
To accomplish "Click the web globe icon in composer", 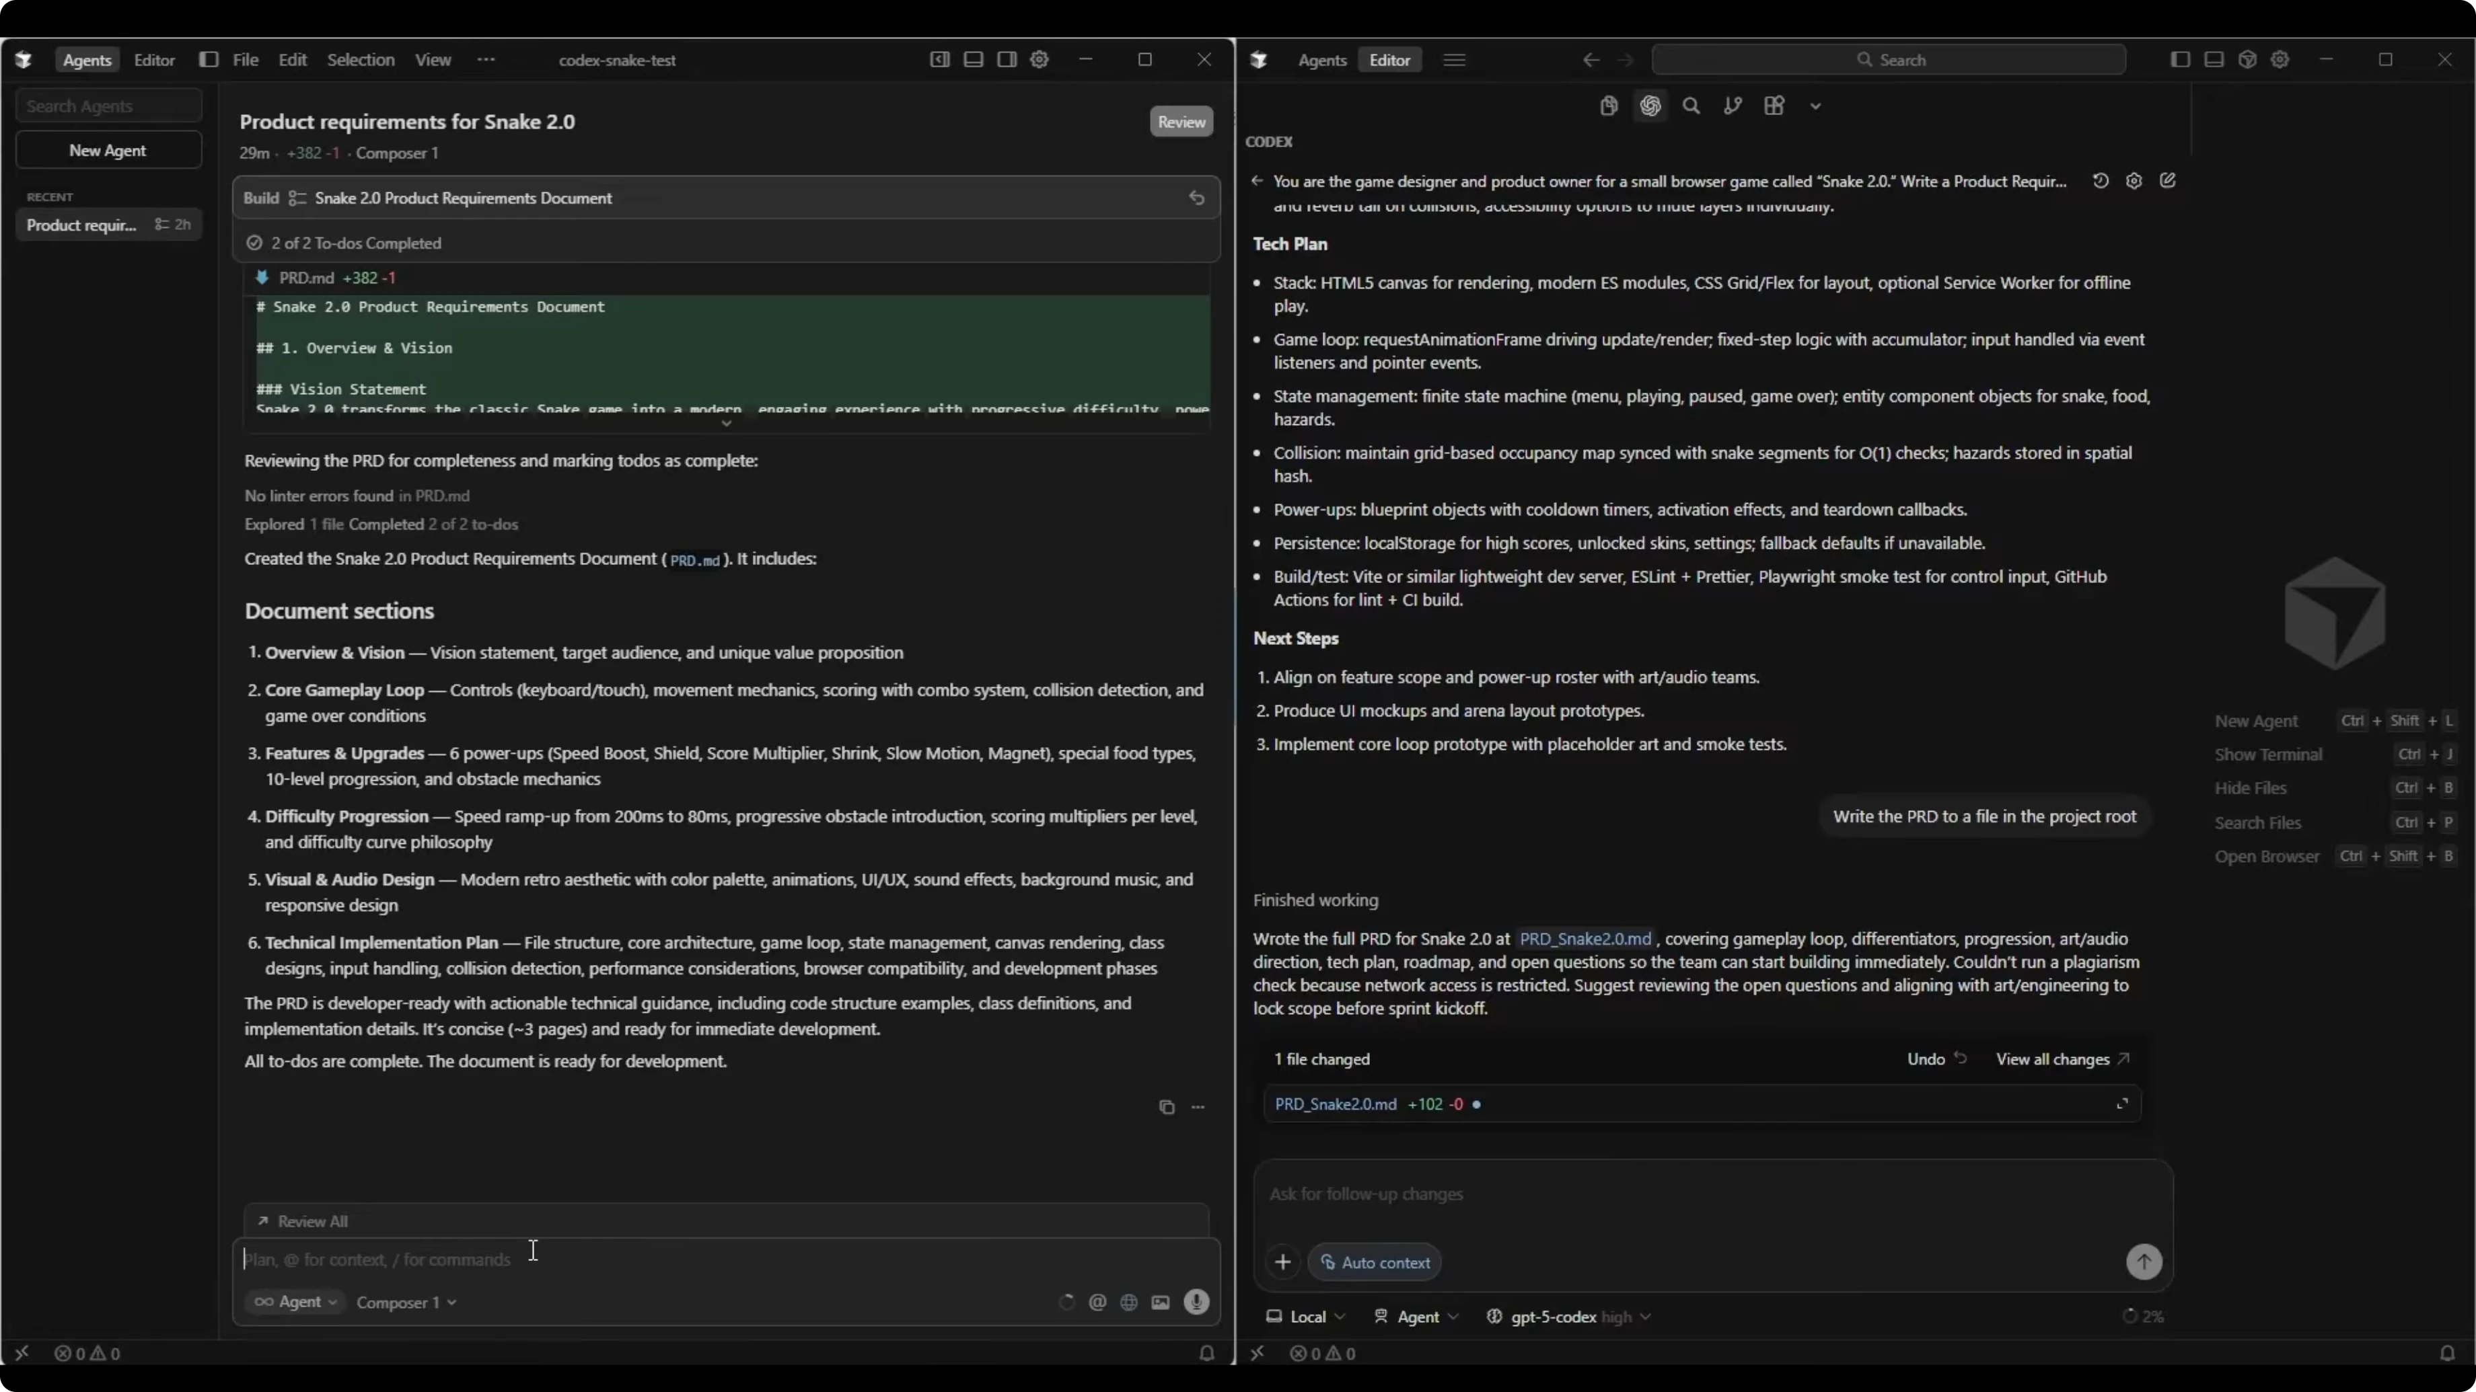I will tap(1128, 1302).
